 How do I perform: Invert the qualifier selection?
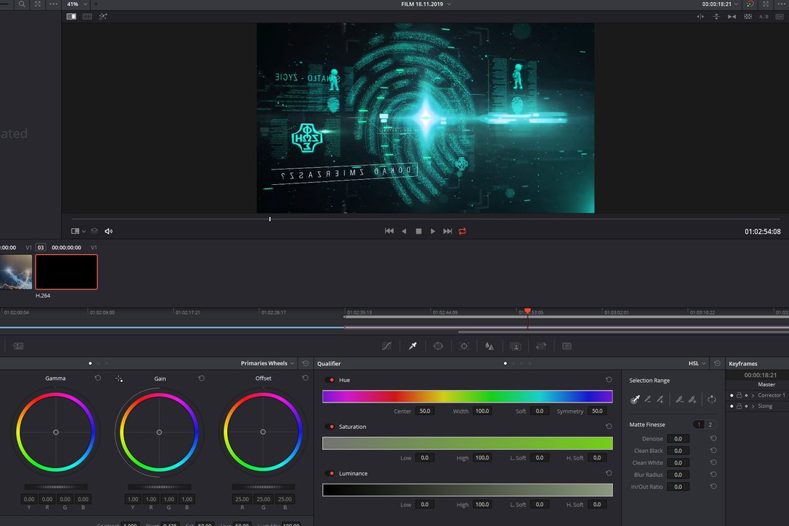tap(712, 399)
